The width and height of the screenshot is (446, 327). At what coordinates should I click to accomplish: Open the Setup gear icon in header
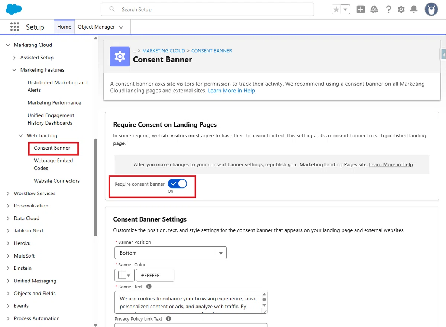coord(401,10)
